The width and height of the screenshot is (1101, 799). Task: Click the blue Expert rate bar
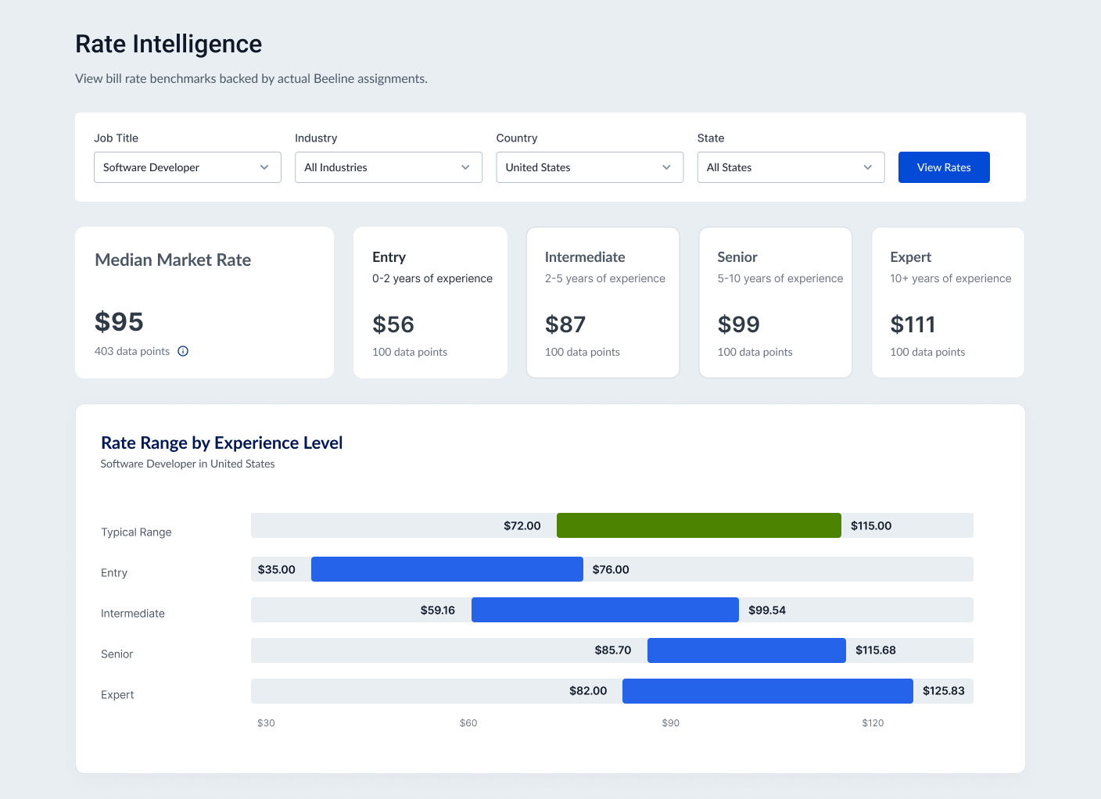pos(768,691)
